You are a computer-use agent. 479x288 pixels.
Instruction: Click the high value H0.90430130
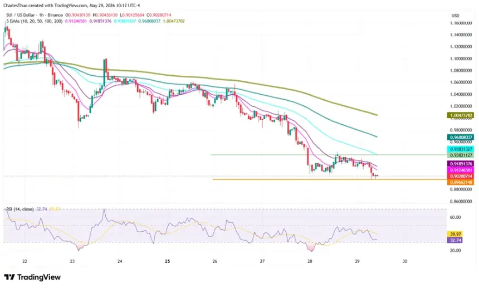[106, 15]
